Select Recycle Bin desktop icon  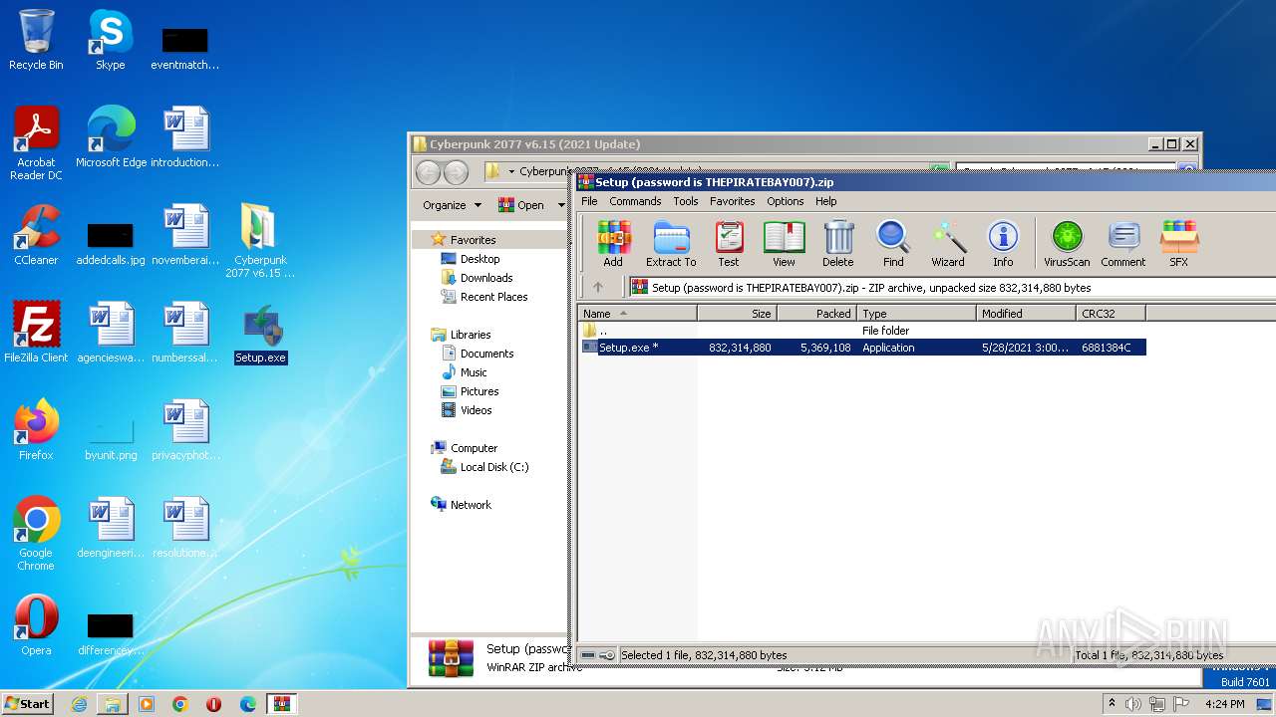click(x=36, y=40)
